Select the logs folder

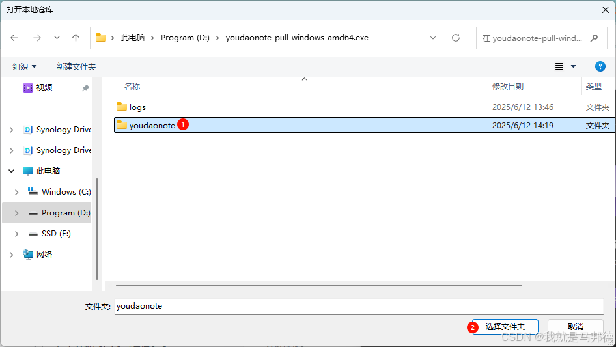[x=137, y=107]
